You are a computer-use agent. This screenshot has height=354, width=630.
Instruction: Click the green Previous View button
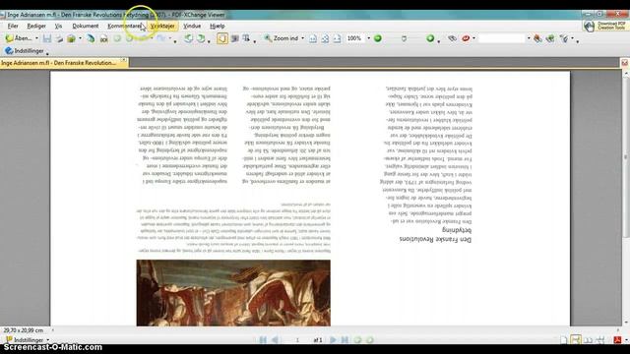(357, 340)
